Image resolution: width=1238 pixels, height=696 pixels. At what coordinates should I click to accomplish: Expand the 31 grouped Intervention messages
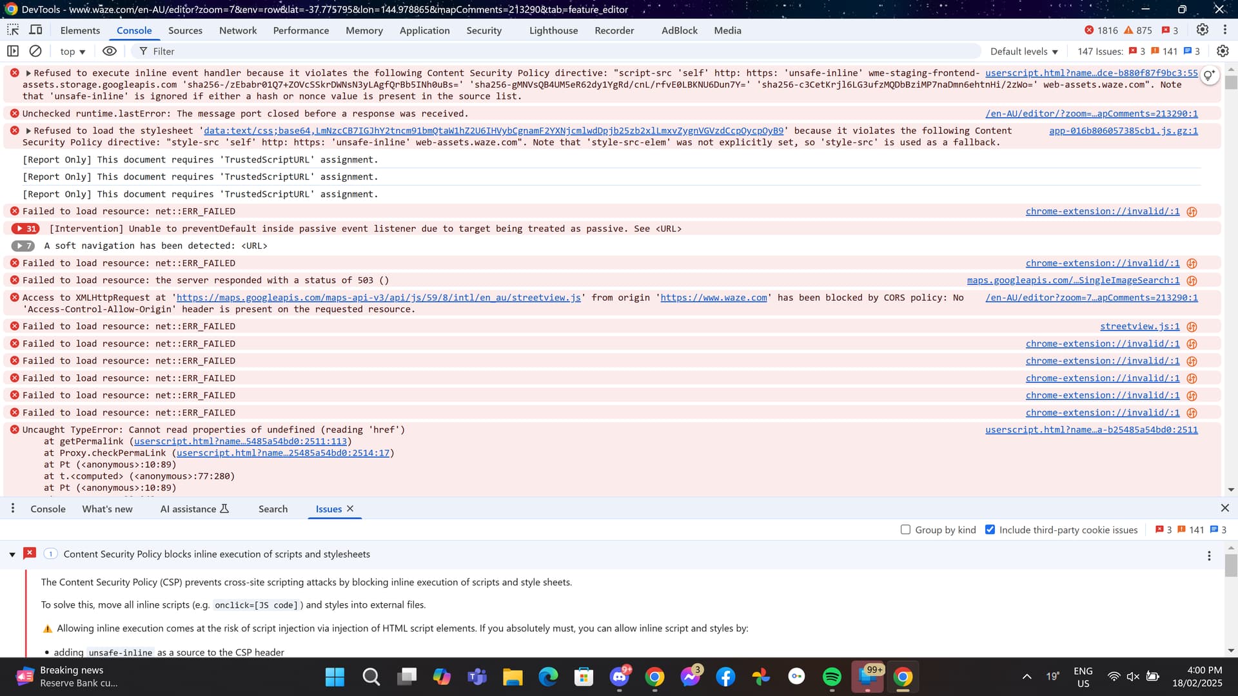(26, 229)
